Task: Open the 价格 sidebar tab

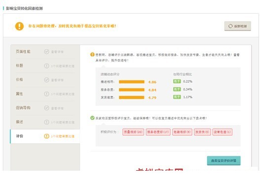Action: [x=45, y=80]
